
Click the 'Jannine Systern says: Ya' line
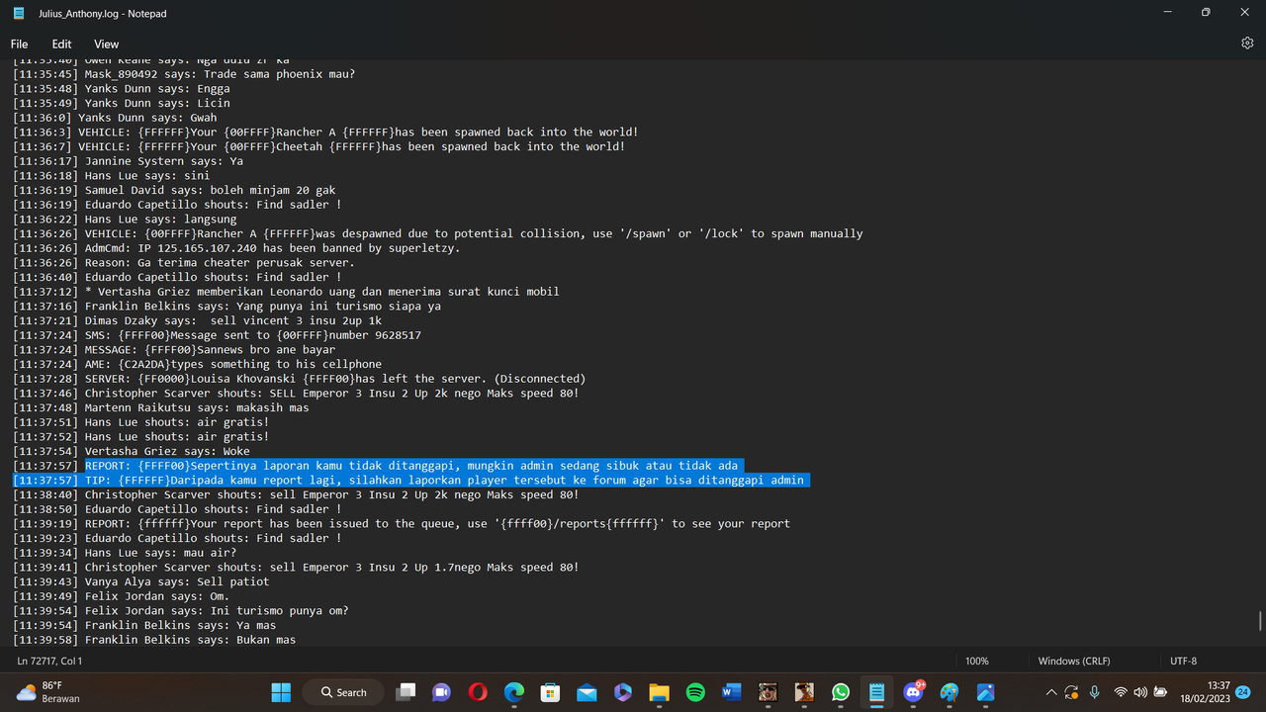click(128, 161)
